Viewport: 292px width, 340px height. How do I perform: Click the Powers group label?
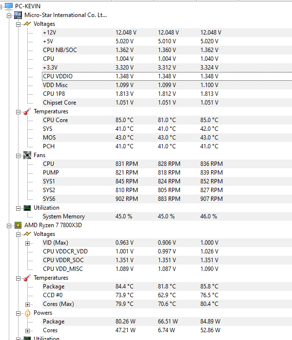pos(43,313)
